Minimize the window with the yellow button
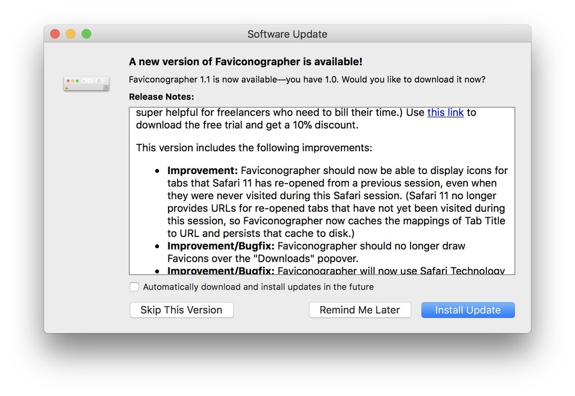575x396 pixels. (x=71, y=34)
